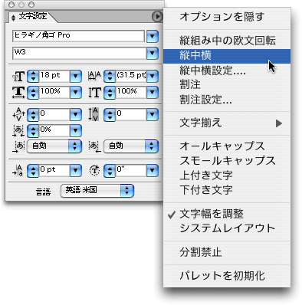Open the font family ヒラギノ角ゴ Pro dropdown
This screenshot has width=302, height=305.
click(153, 36)
